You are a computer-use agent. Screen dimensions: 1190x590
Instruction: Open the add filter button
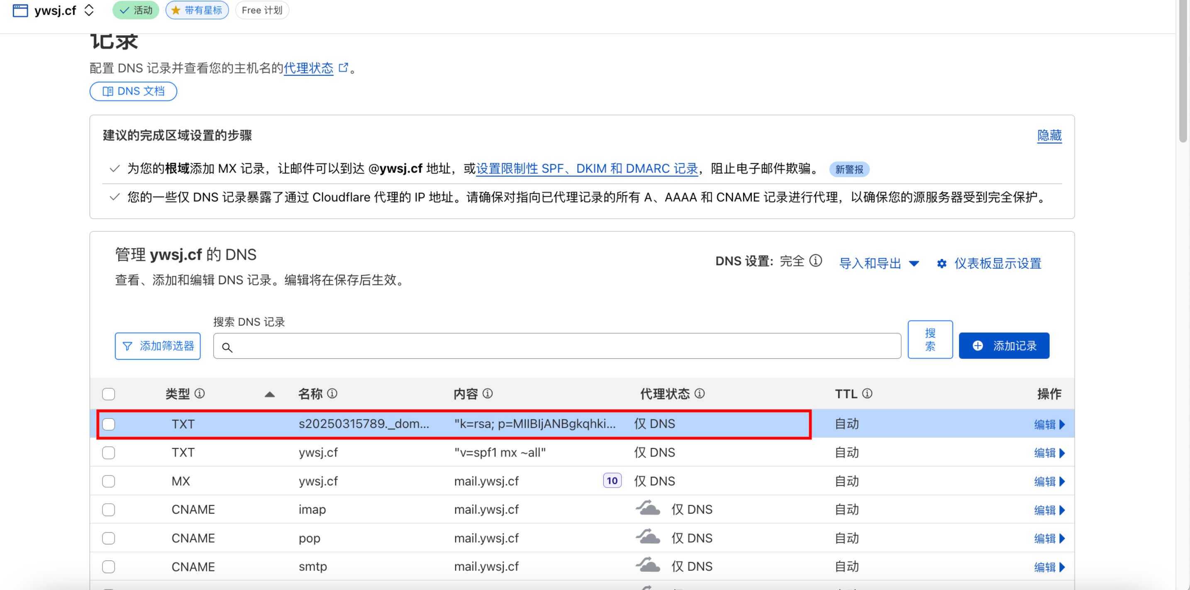pos(158,346)
